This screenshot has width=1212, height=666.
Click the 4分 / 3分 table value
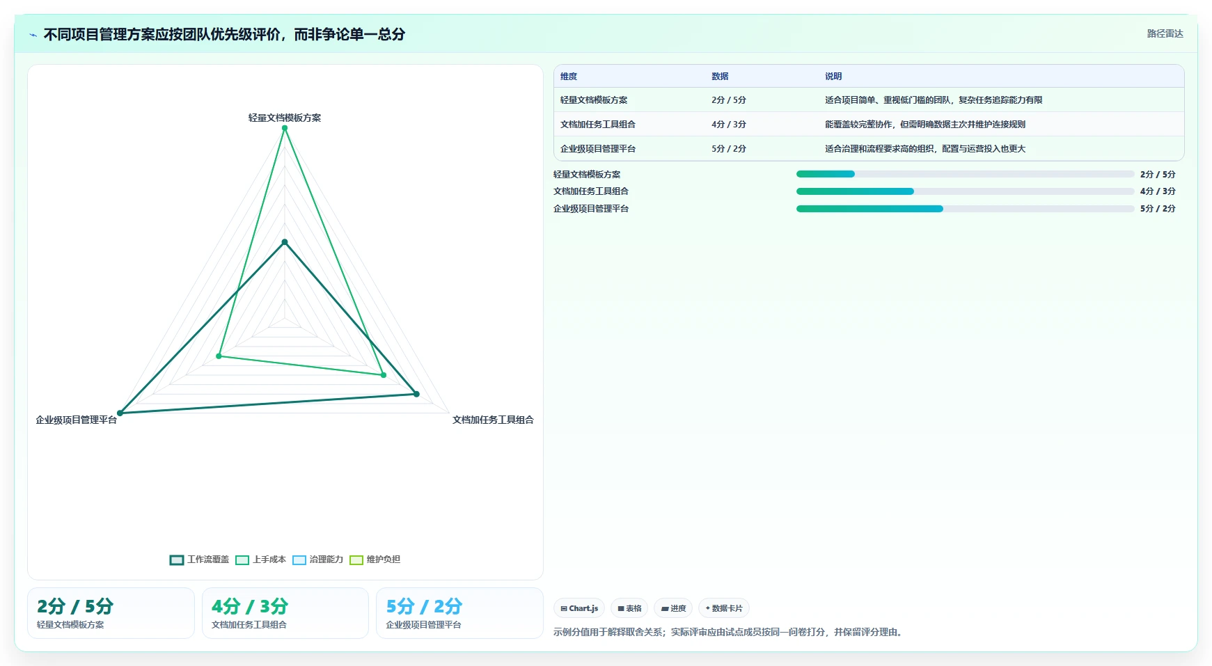click(x=729, y=125)
